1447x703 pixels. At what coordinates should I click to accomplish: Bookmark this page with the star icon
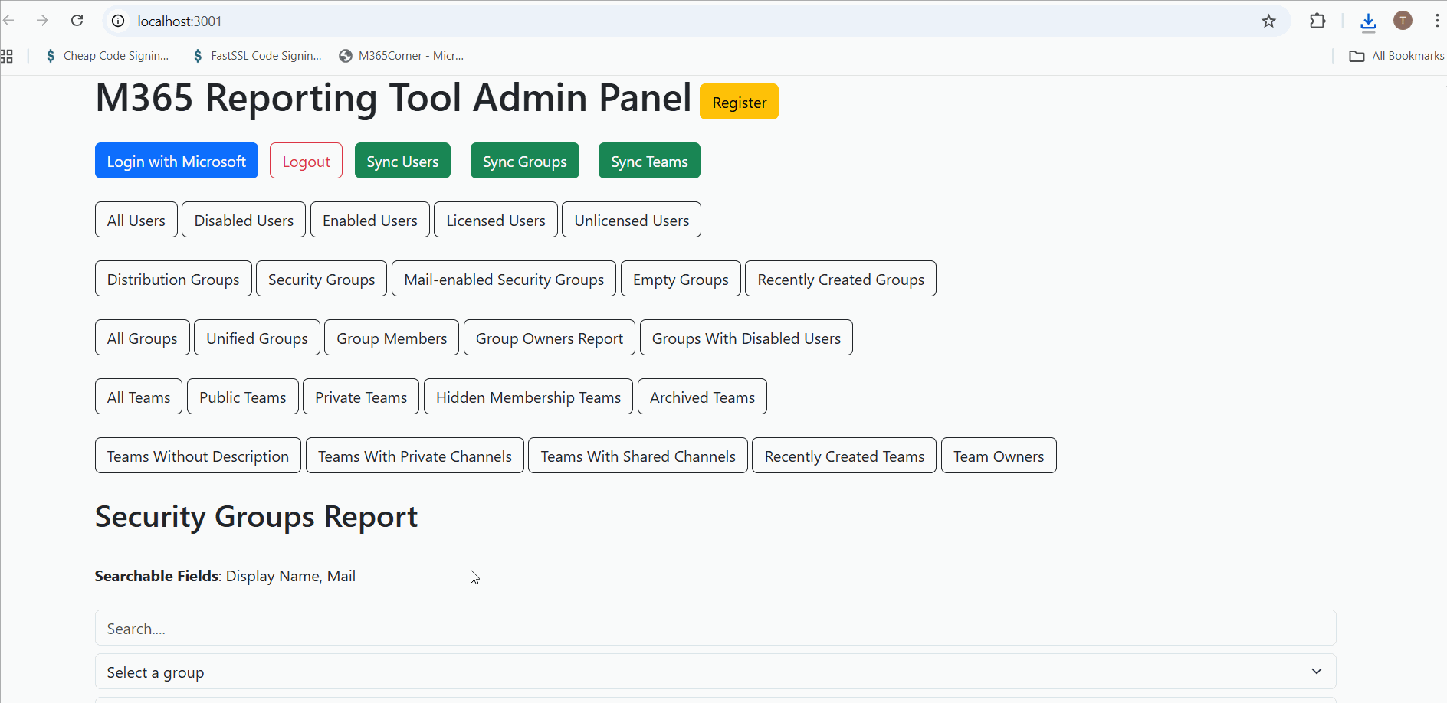(1268, 21)
